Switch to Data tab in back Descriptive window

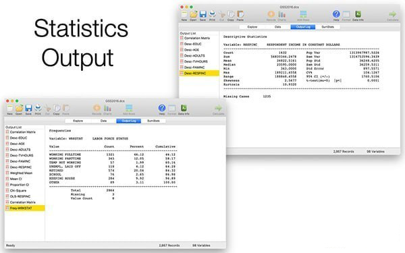click(278, 27)
